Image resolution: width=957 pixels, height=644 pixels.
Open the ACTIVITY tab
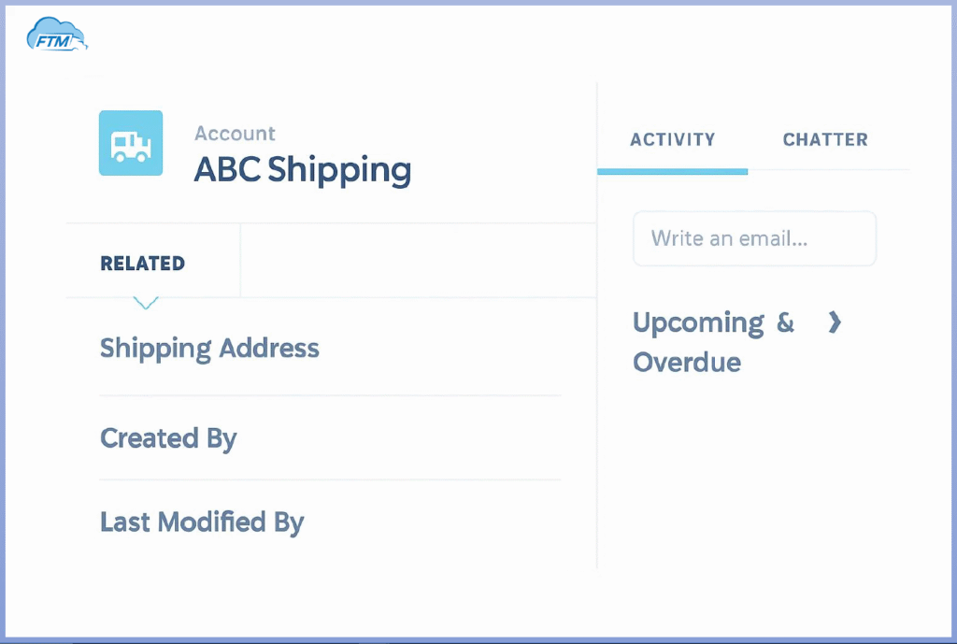click(672, 140)
